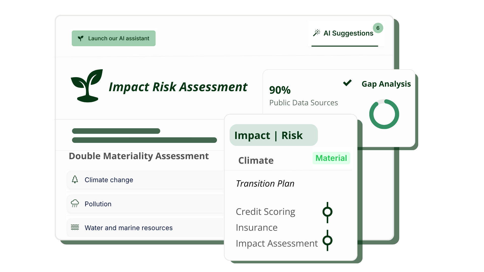Open the Transition Plan heading

265,184
